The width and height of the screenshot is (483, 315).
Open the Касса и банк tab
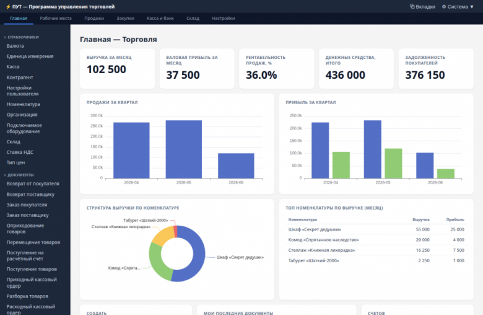[x=160, y=18]
